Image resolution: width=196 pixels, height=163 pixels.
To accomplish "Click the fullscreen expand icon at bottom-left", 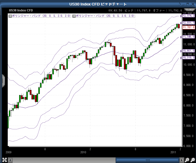I will [x=5, y=160].
